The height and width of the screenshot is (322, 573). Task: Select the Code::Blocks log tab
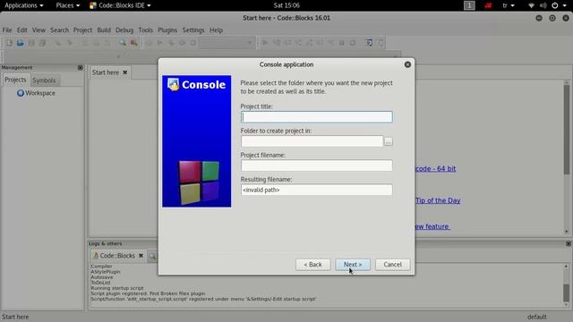click(x=117, y=256)
